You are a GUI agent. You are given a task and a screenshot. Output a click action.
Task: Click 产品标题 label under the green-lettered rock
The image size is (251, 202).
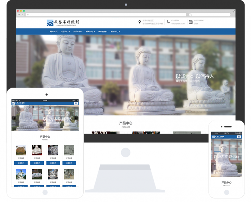click(x=37, y=182)
